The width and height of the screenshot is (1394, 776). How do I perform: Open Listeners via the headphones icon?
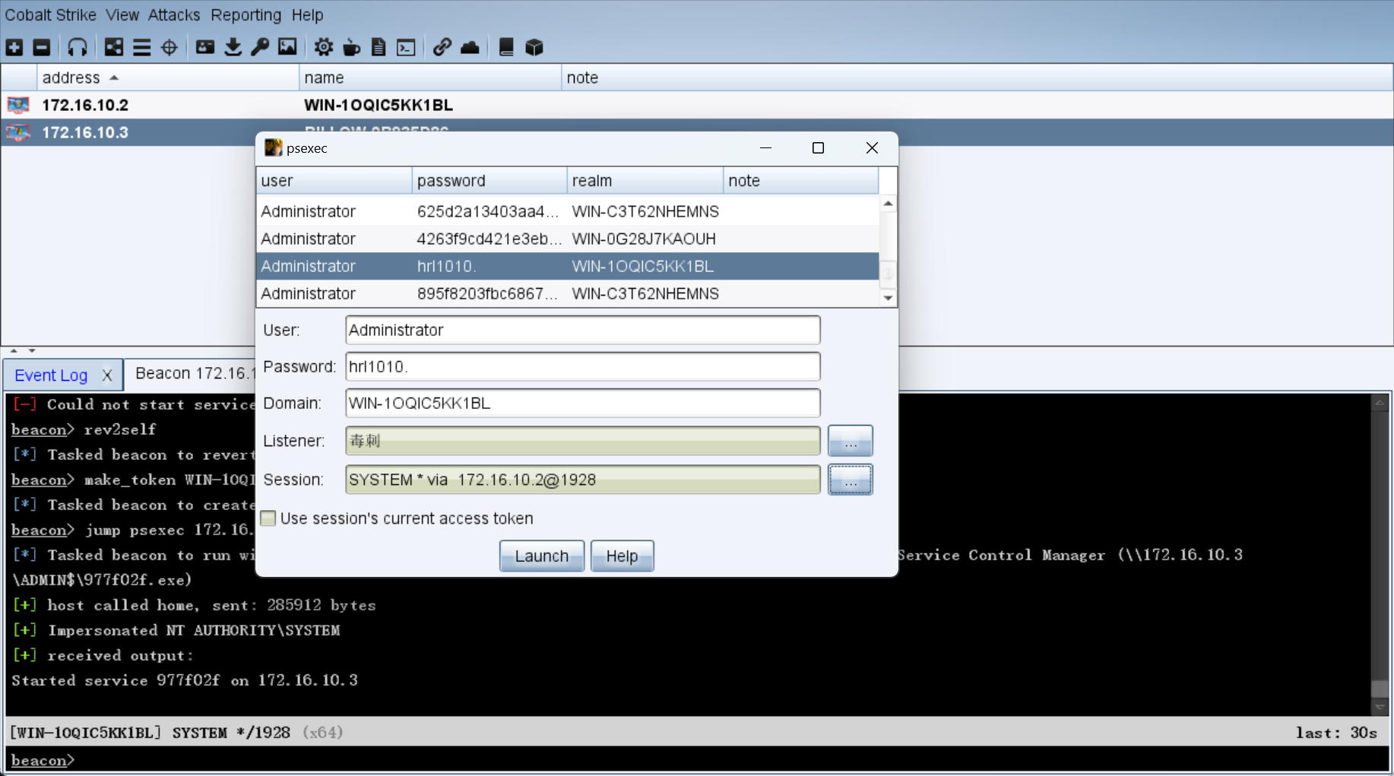(x=78, y=47)
